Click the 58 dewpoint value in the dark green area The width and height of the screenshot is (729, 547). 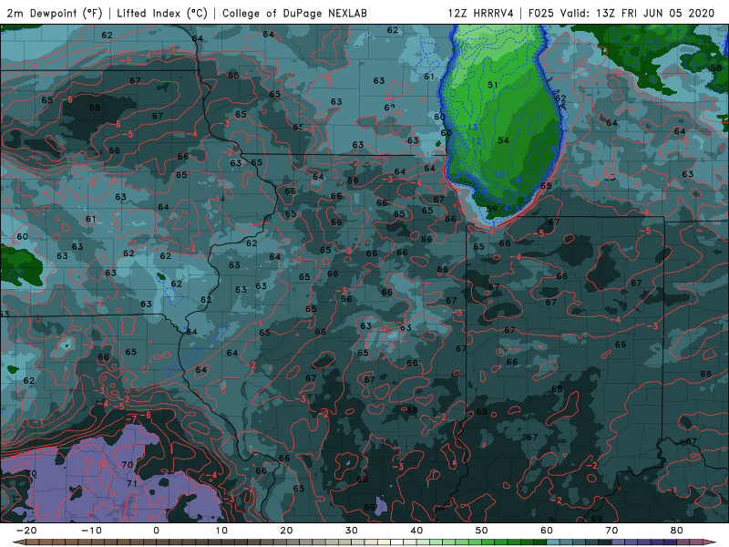[x=716, y=67]
